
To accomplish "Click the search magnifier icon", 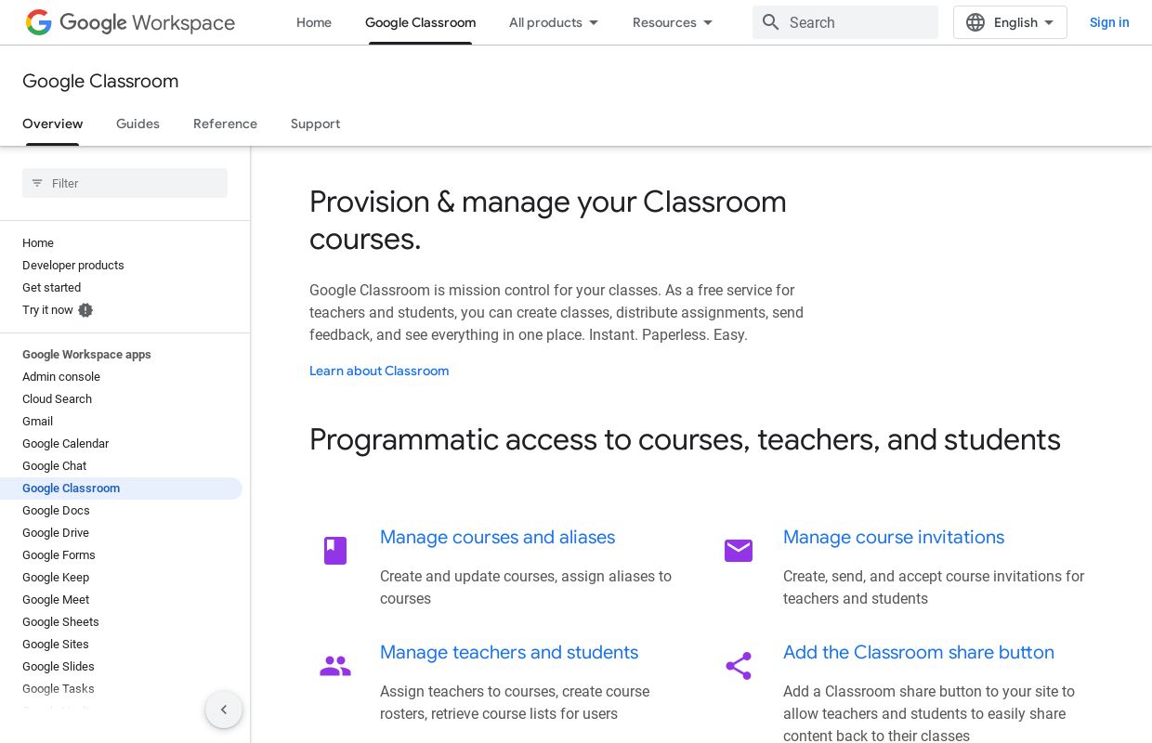I will pyautogui.click(x=770, y=22).
